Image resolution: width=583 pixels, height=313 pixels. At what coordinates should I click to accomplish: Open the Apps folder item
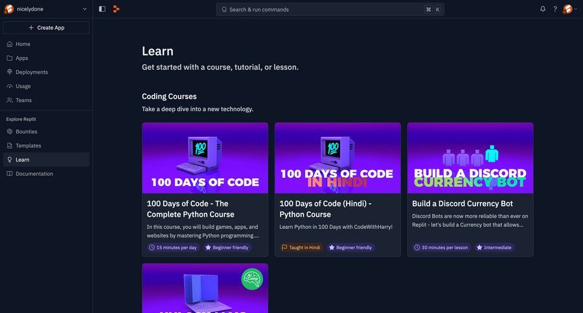[46, 58]
